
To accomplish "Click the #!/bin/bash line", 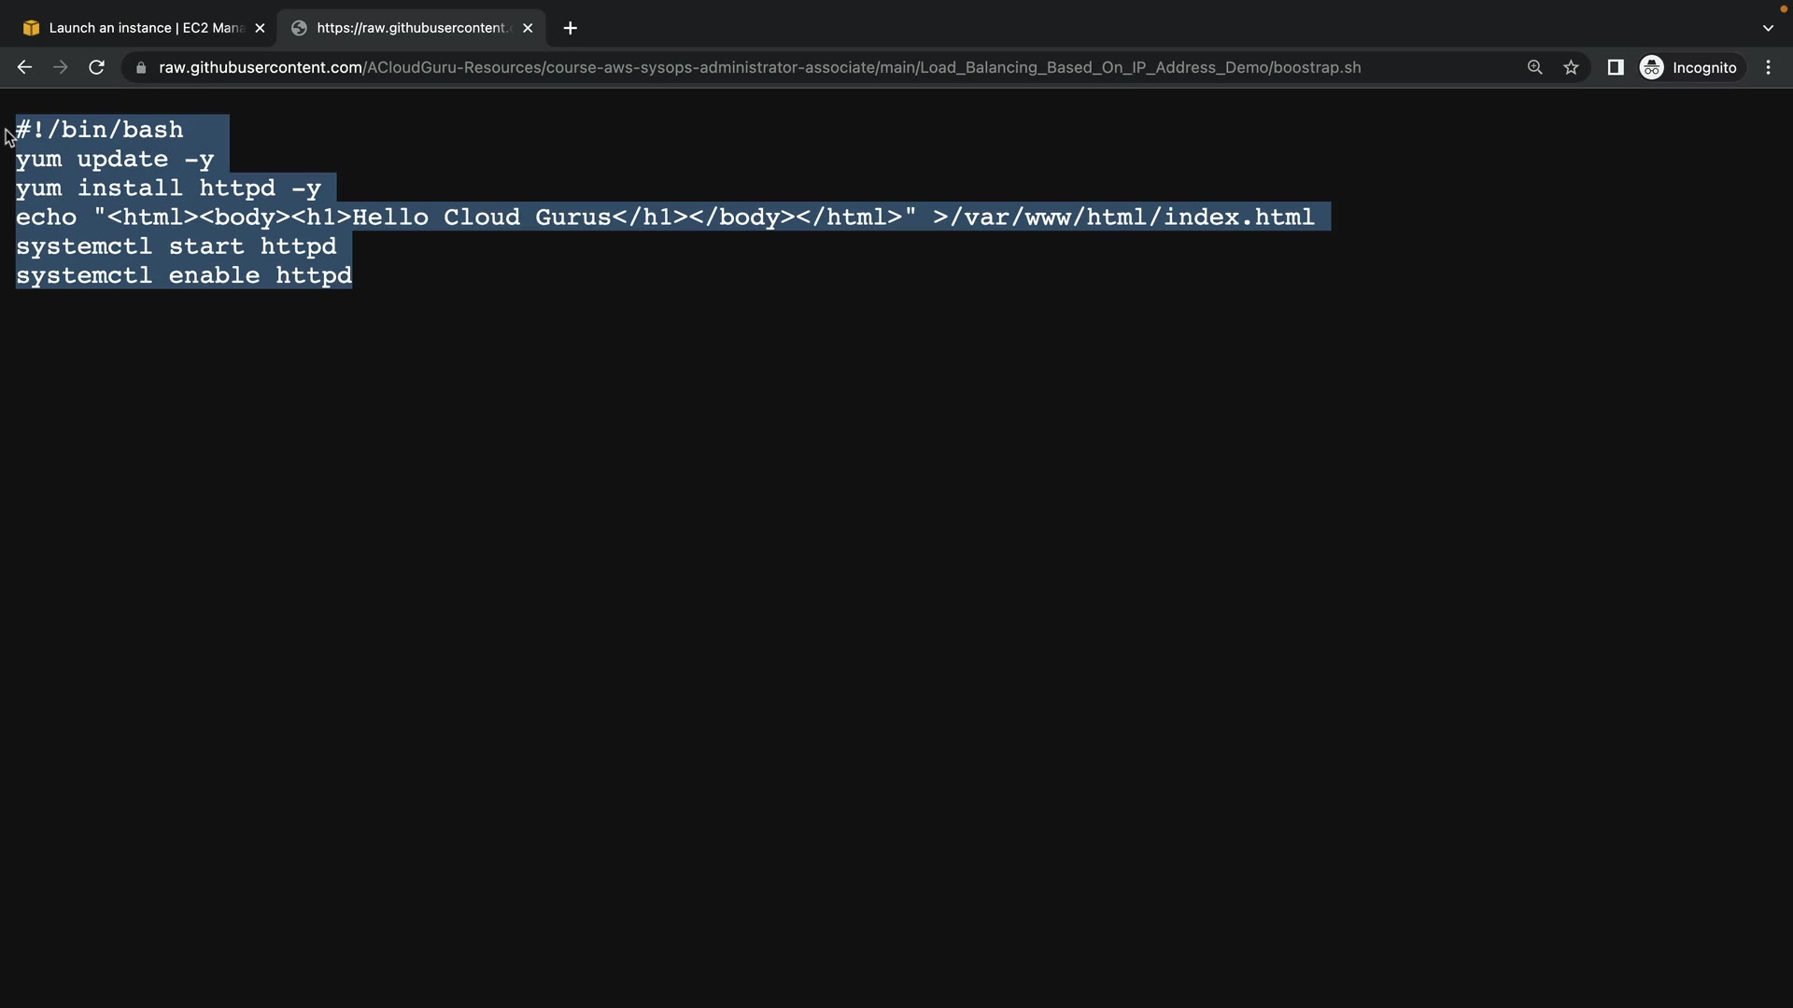I will pos(100,130).
